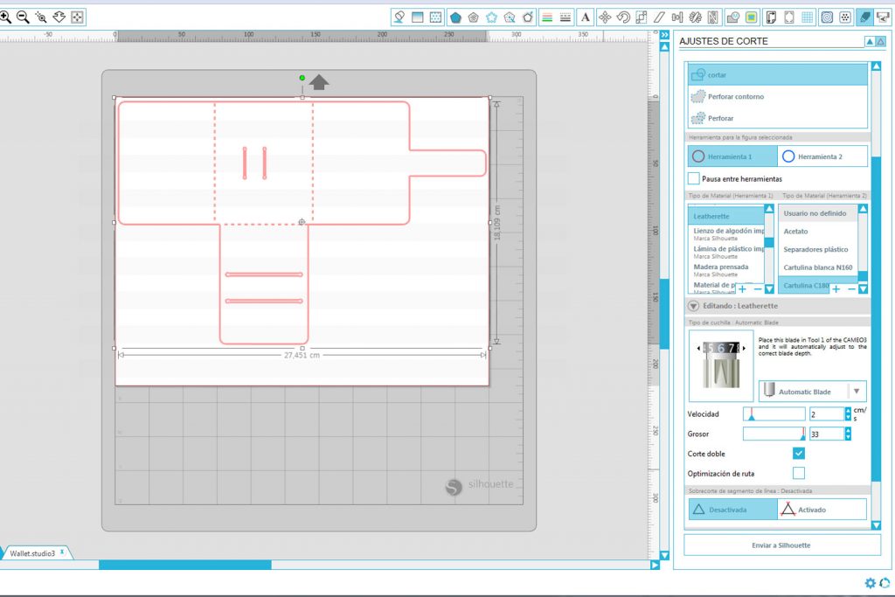
Task: Click the Velocidad value stepper arrows
Action: pos(848,413)
